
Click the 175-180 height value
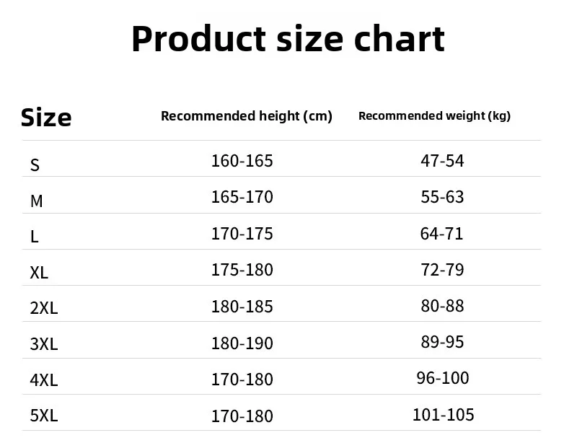click(x=242, y=270)
